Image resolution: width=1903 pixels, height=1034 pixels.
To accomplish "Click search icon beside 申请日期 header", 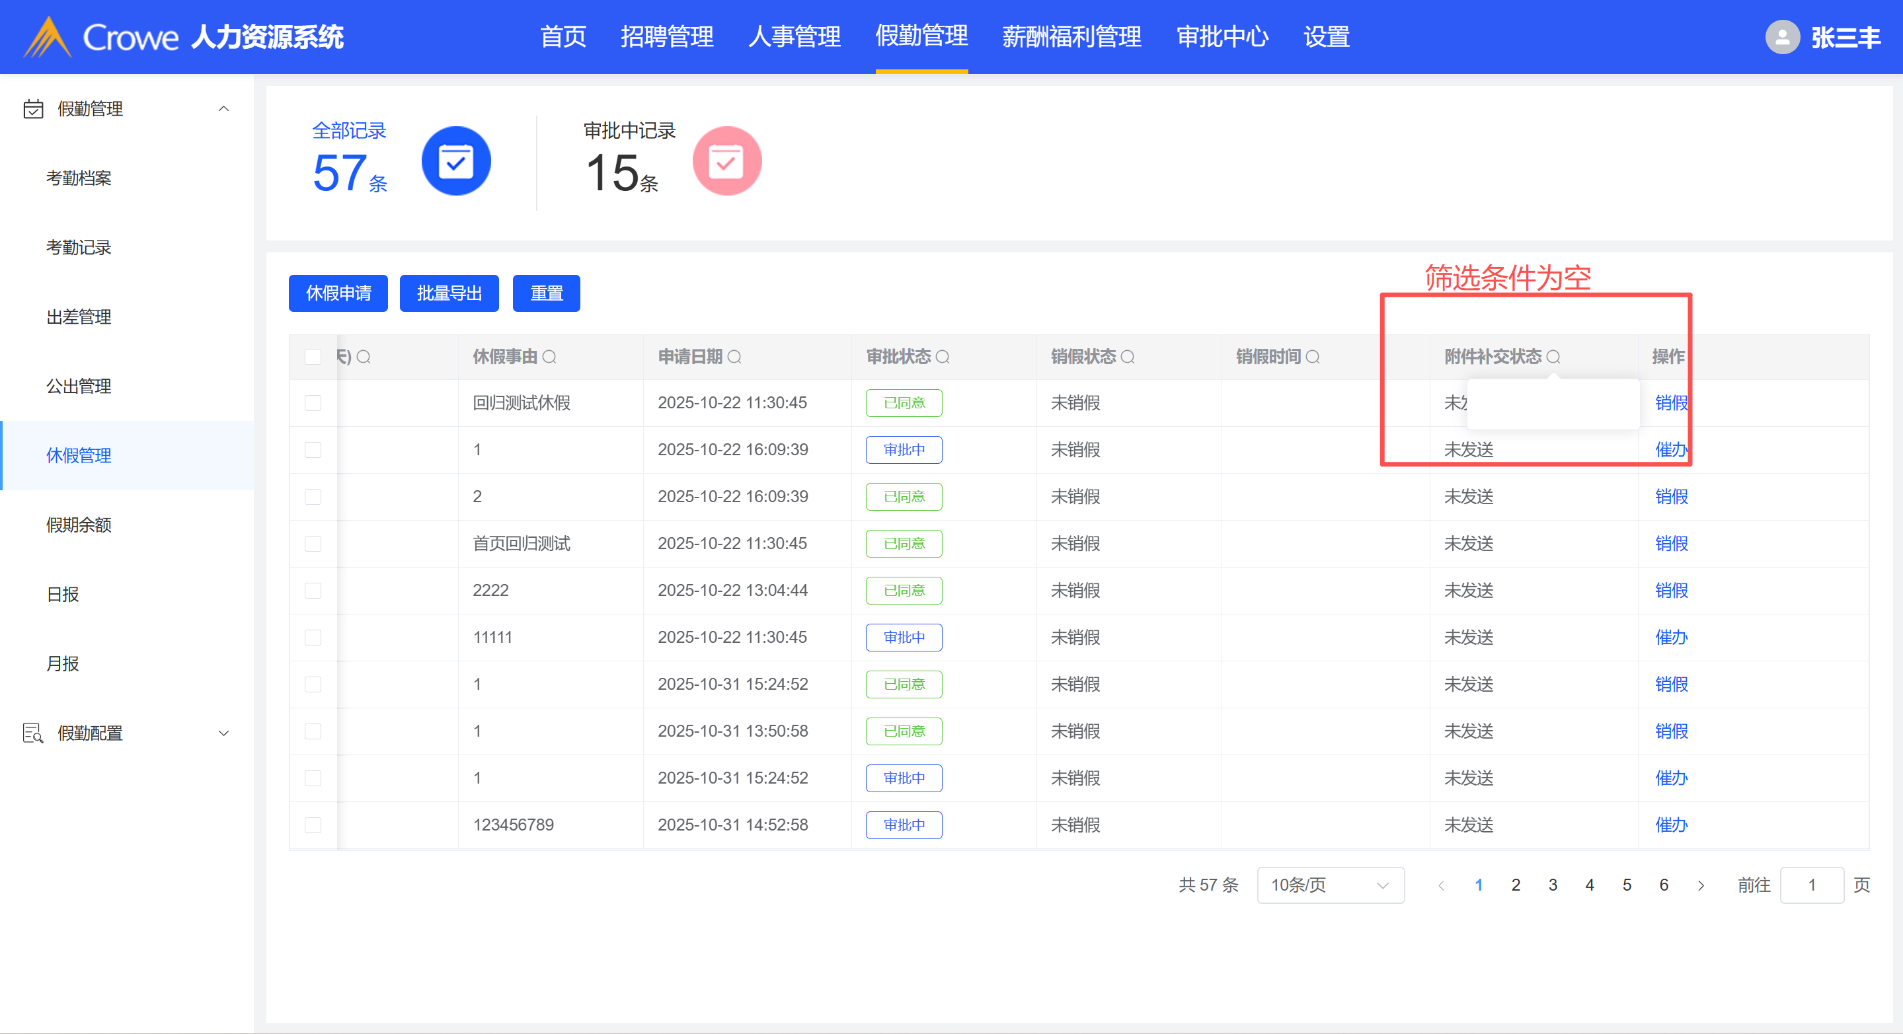I will pyautogui.click(x=734, y=357).
